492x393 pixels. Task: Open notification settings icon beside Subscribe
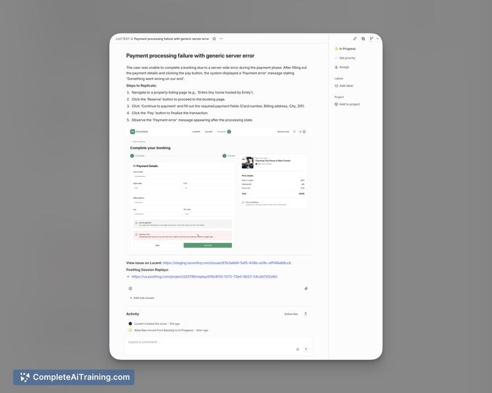tap(306, 314)
